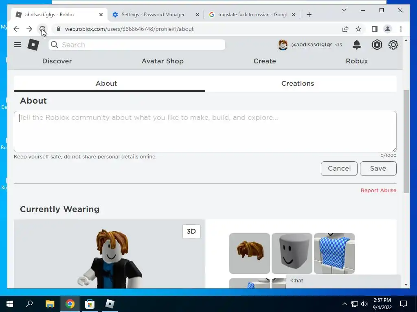Click the Chrome address bar URL
417x312 pixels.
tap(129, 29)
